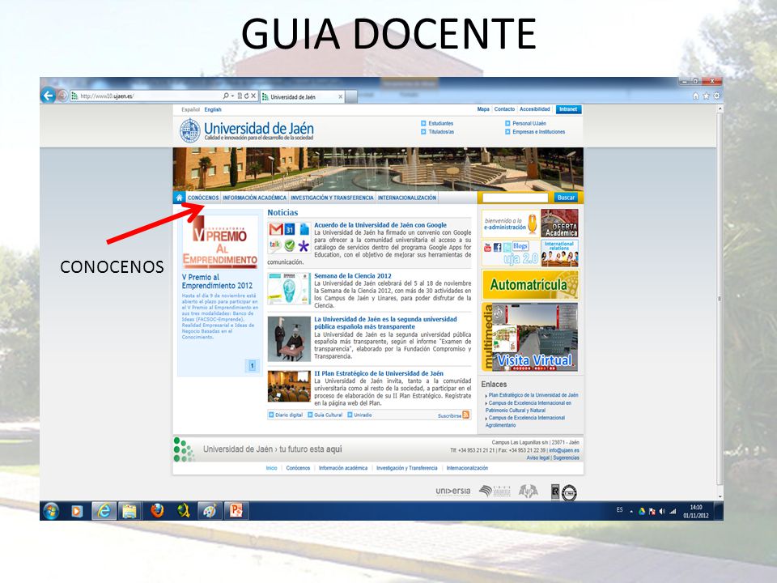Show hidden system tray icons arrow

coord(631,512)
